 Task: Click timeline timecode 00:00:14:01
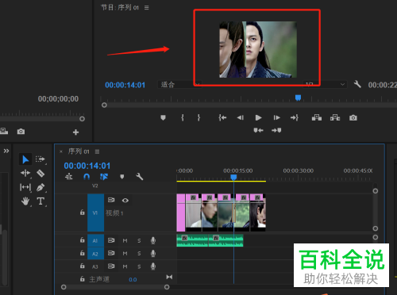tap(87, 166)
